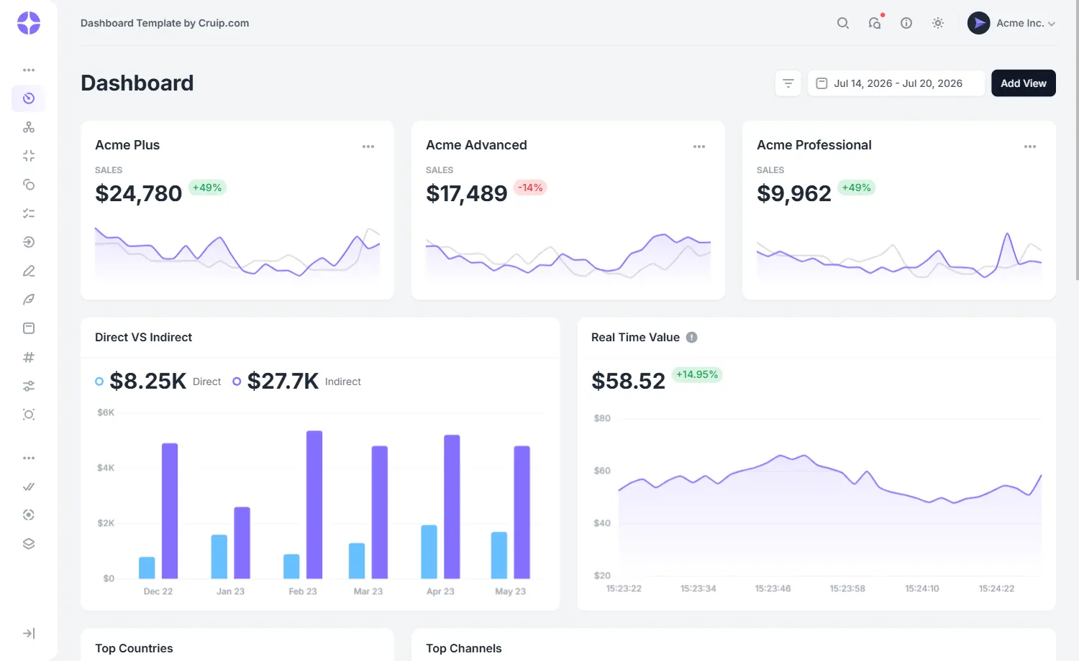Click the $9,962 sales value

(794, 193)
